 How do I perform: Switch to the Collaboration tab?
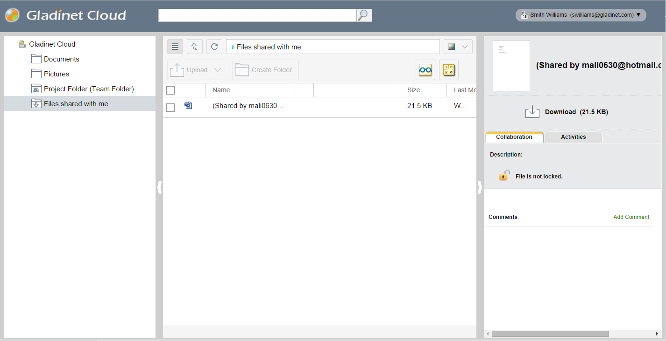(514, 137)
